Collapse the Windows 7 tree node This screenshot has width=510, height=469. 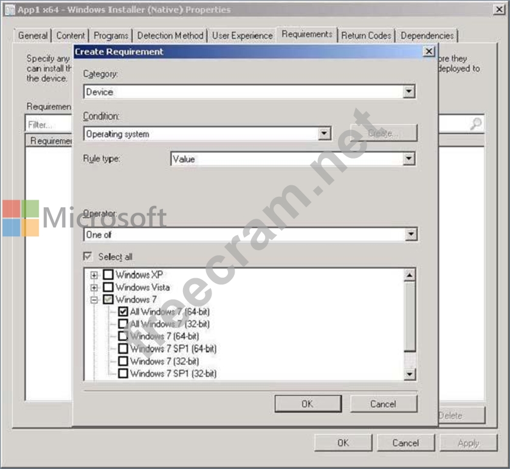click(x=94, y=300)
